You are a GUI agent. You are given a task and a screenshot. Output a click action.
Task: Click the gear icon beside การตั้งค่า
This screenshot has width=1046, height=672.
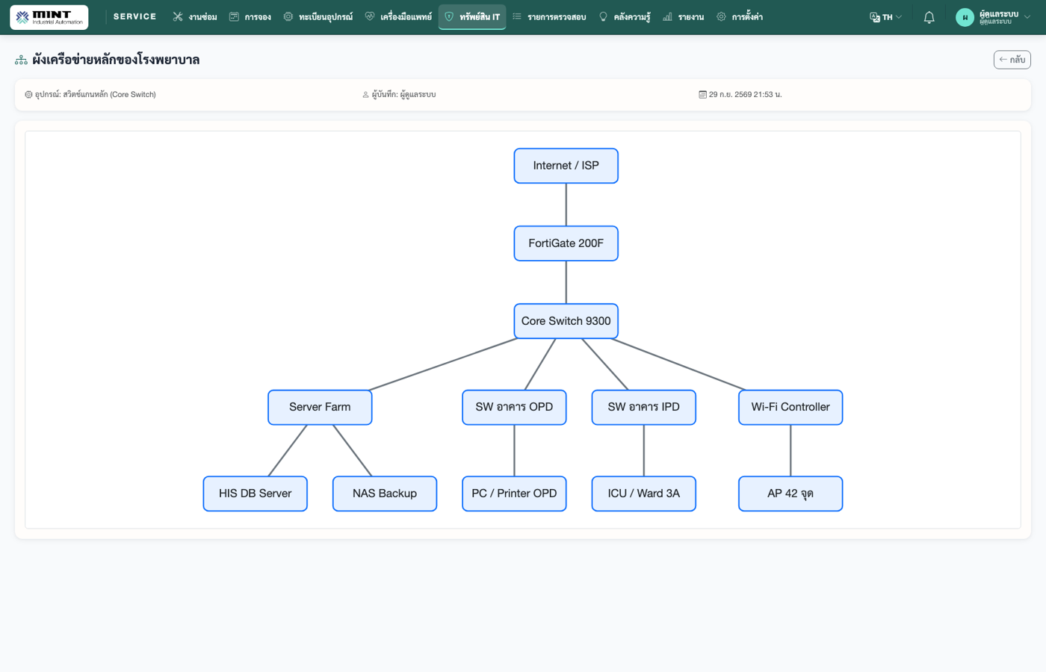pos(721,16)
